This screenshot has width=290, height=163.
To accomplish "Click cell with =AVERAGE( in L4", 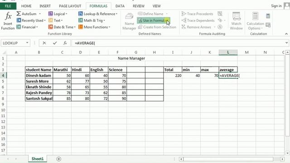I will 229,76.
